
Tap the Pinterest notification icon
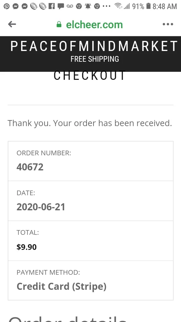[6, 6]
